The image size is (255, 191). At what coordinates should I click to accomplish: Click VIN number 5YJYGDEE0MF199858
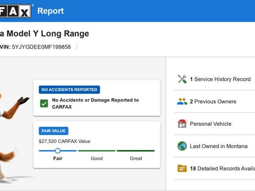(x=41, y=47)
